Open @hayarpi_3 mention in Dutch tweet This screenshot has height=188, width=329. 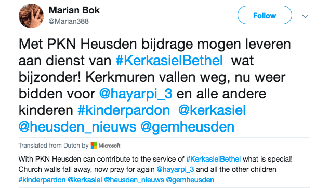coord(136,94)
